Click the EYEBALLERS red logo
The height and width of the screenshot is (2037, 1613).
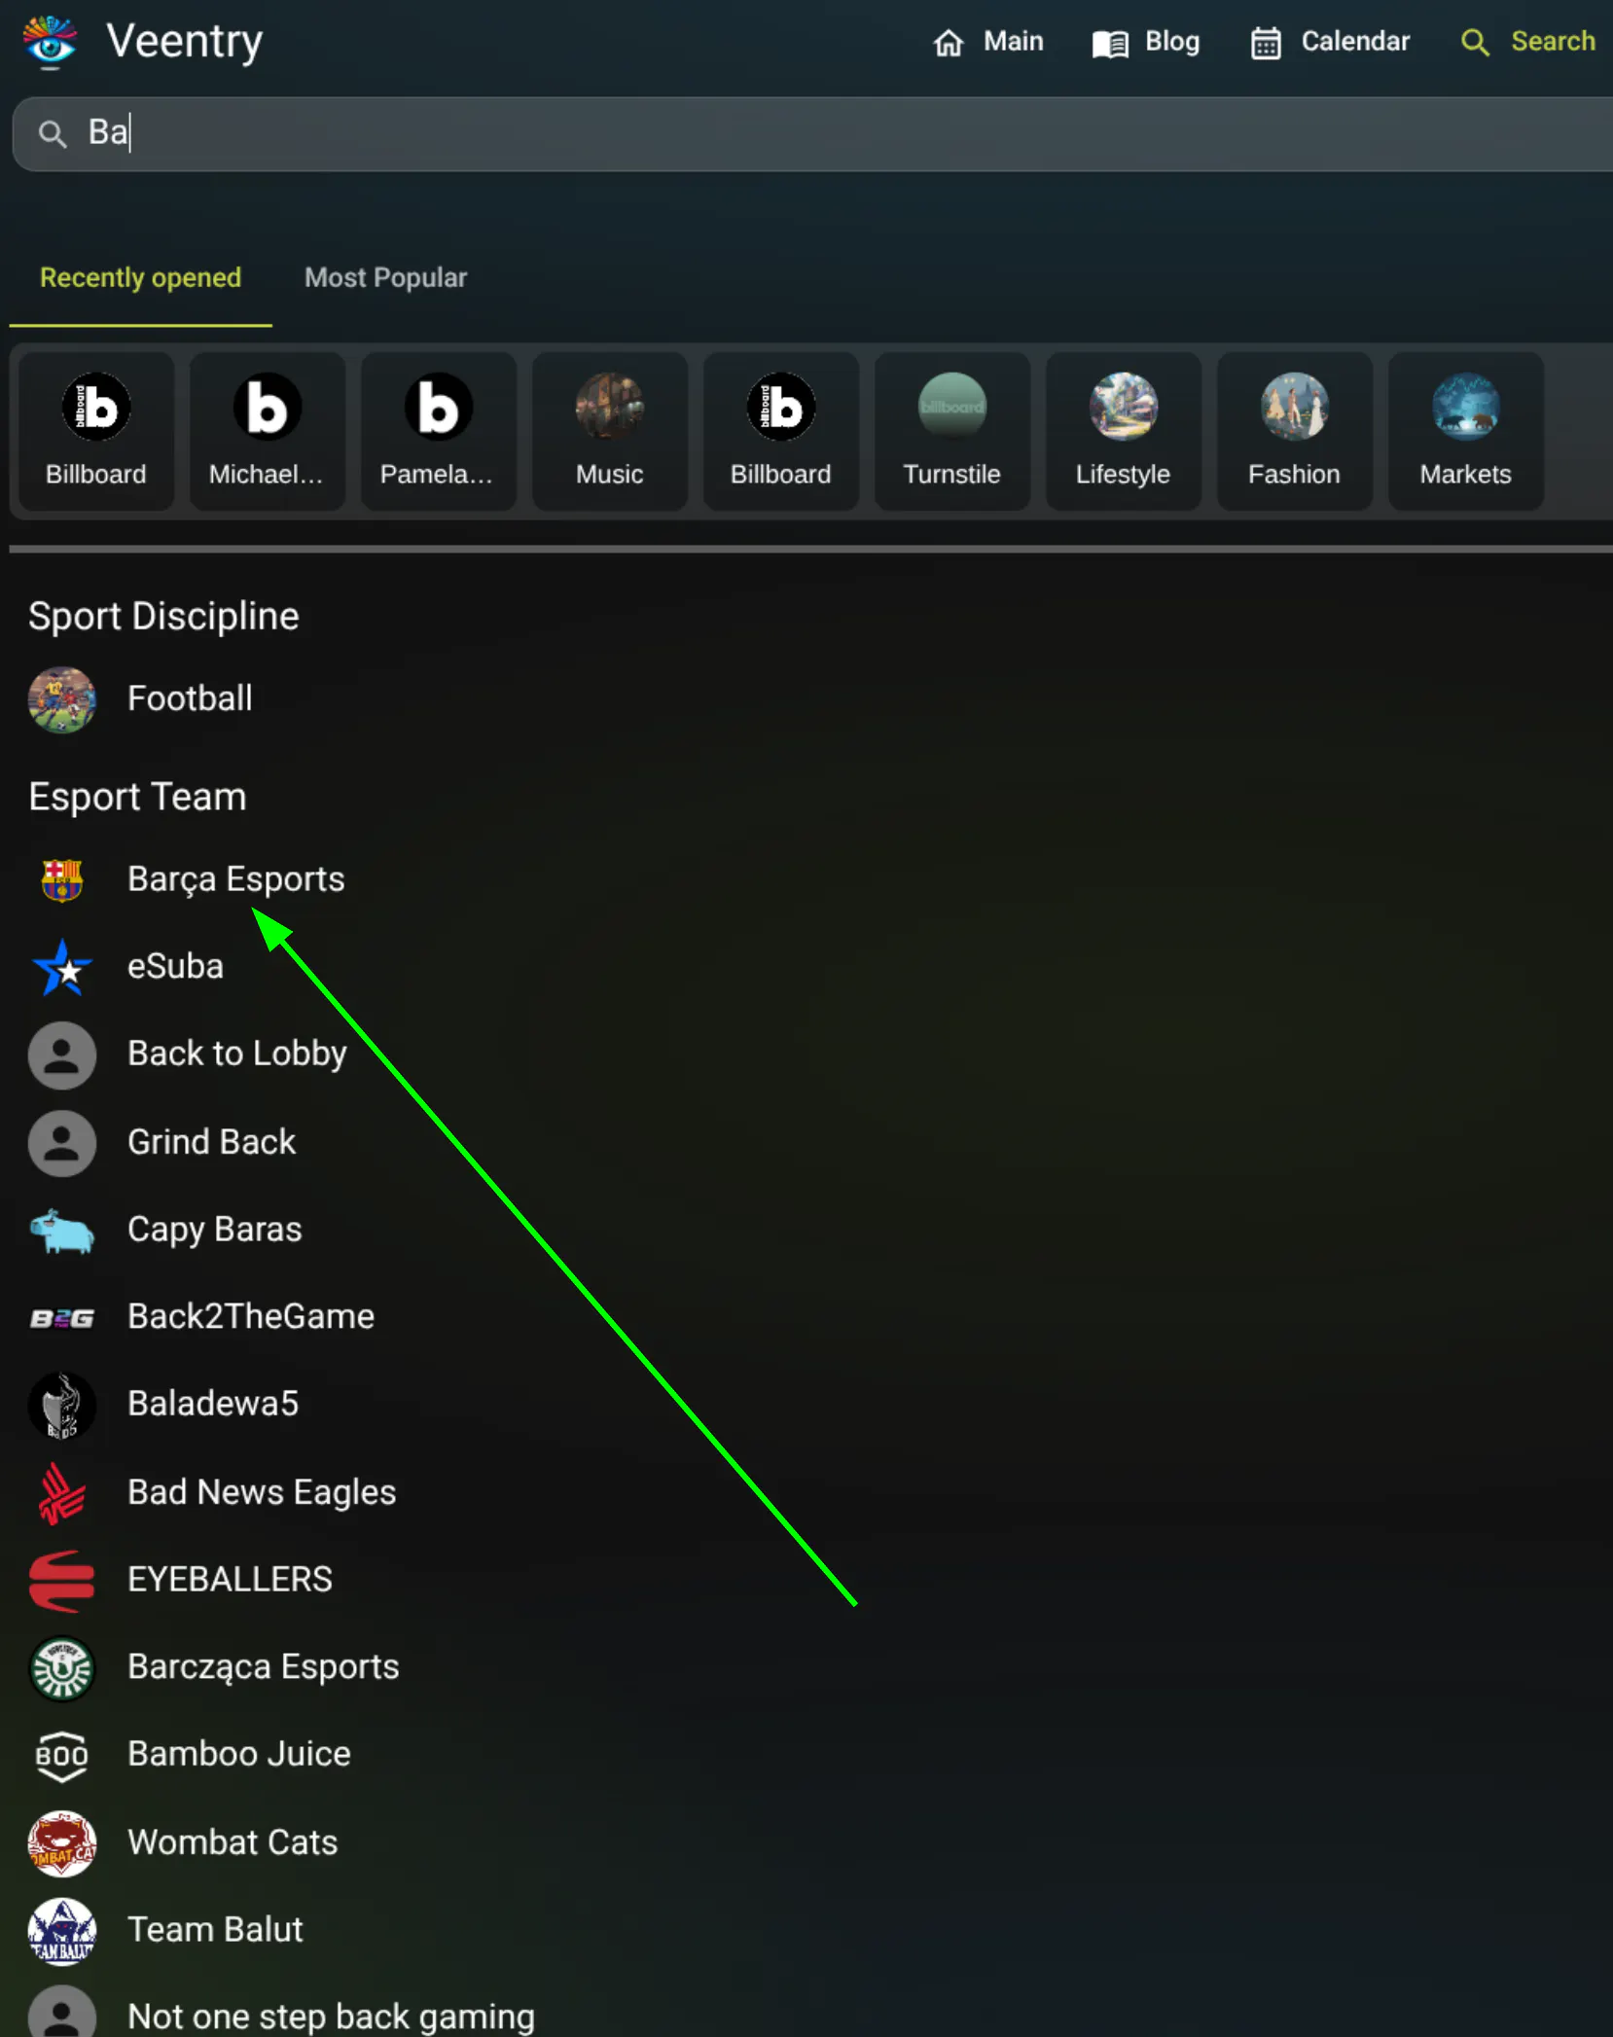point(62,1581)
